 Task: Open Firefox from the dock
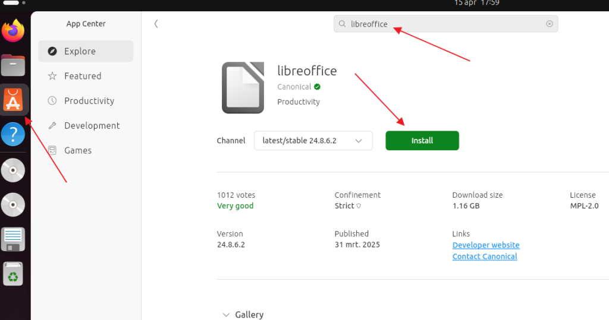(x=13, y=31)
